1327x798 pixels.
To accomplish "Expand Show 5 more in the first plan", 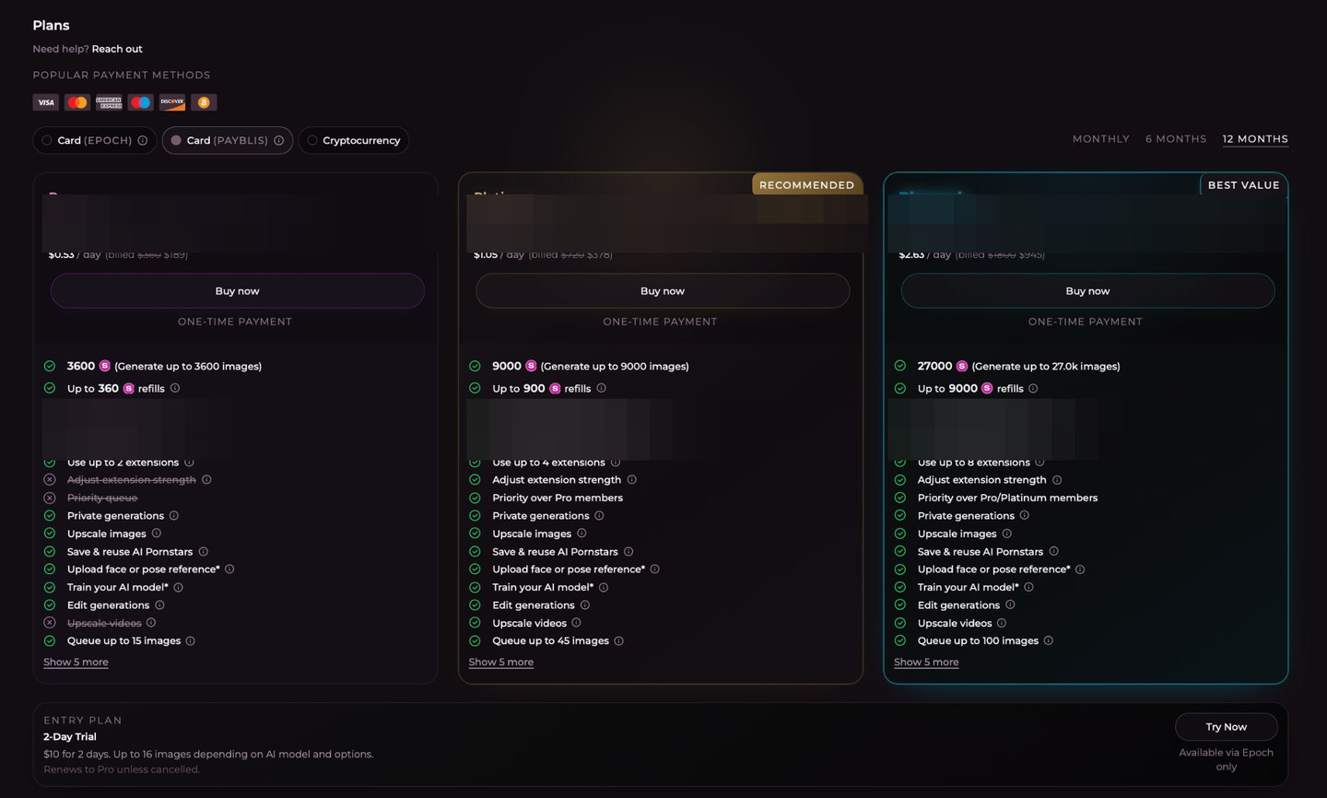I will tap(76, 662).
